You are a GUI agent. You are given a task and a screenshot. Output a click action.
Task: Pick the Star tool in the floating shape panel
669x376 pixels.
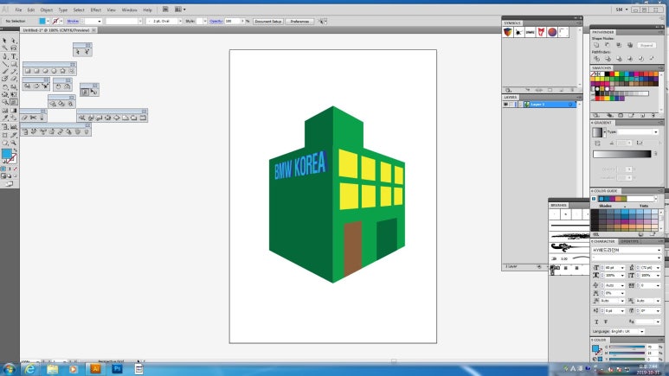[x=62, y=71]
